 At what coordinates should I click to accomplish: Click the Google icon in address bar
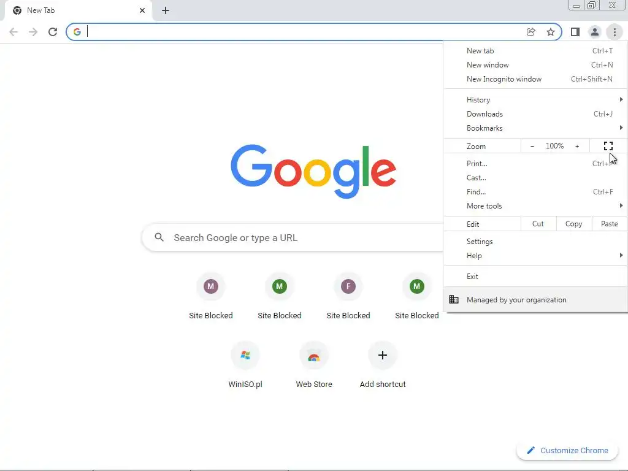coord(77,32)
